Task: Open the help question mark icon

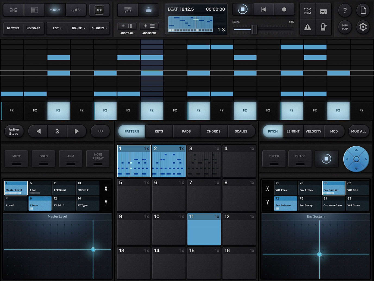Action: click(345, 10)
